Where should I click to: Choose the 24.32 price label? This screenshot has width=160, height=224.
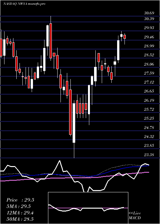point(149,137)
